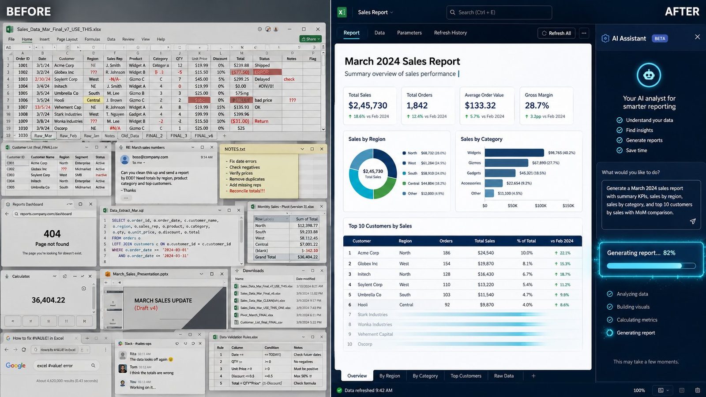
Task: Click the Generating report progress bar
Action: (651, 266)
